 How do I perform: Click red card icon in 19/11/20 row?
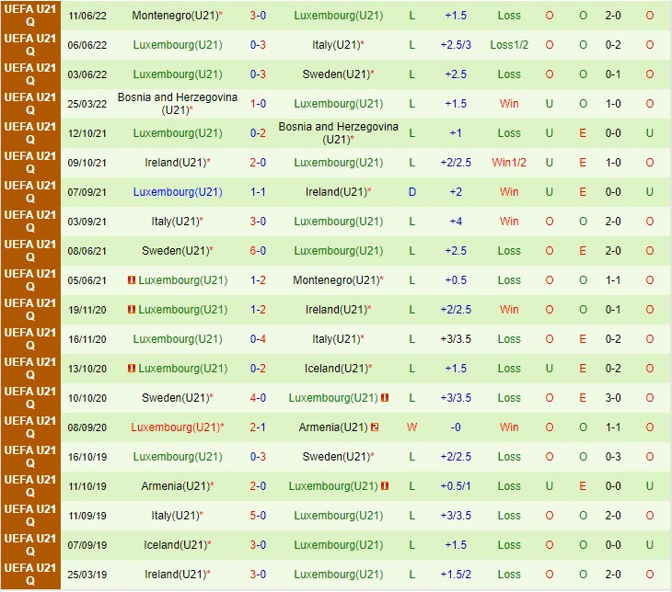(x=132, y=310)
